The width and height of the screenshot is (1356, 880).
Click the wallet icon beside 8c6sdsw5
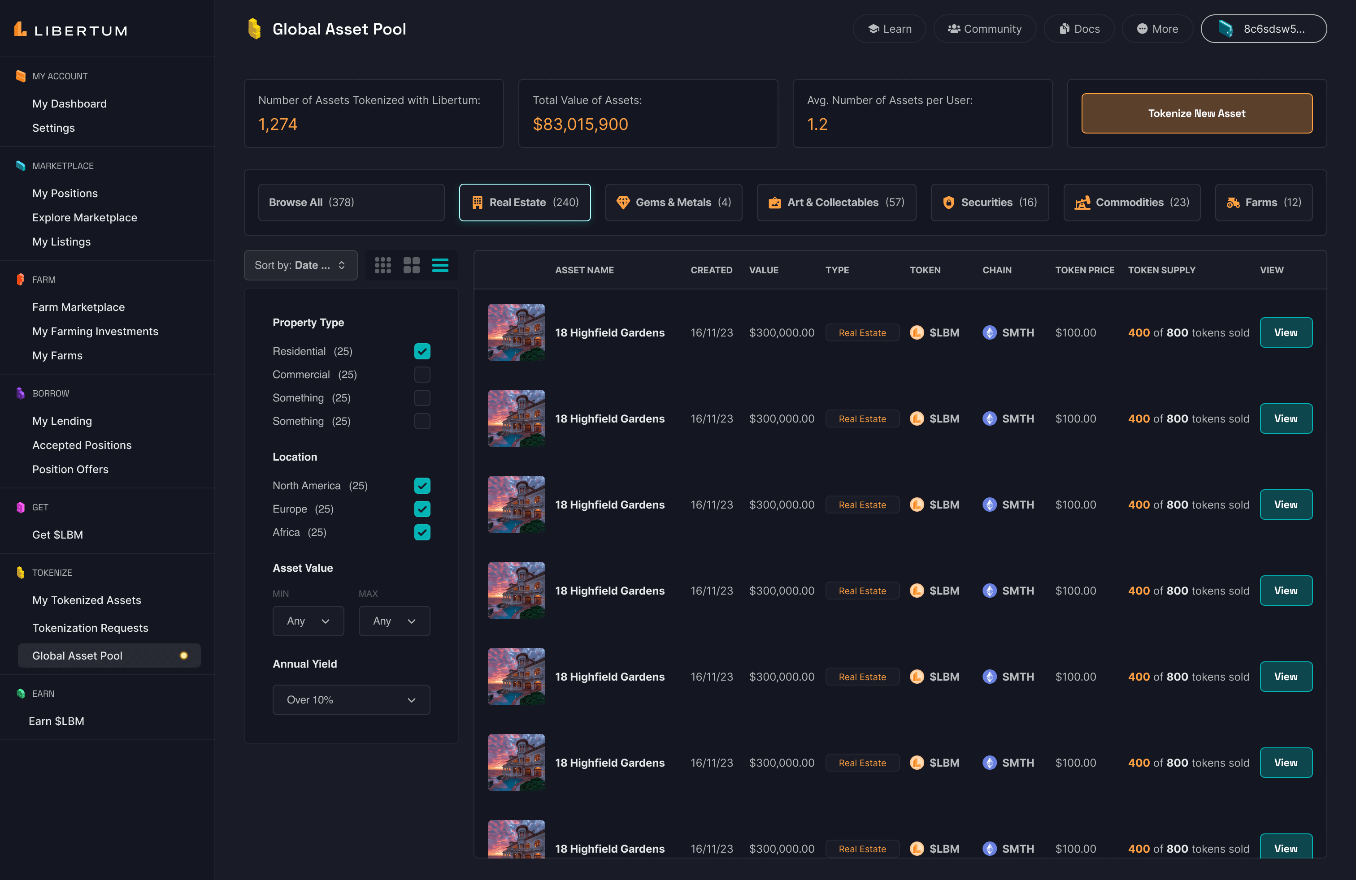pos(1225,29)
